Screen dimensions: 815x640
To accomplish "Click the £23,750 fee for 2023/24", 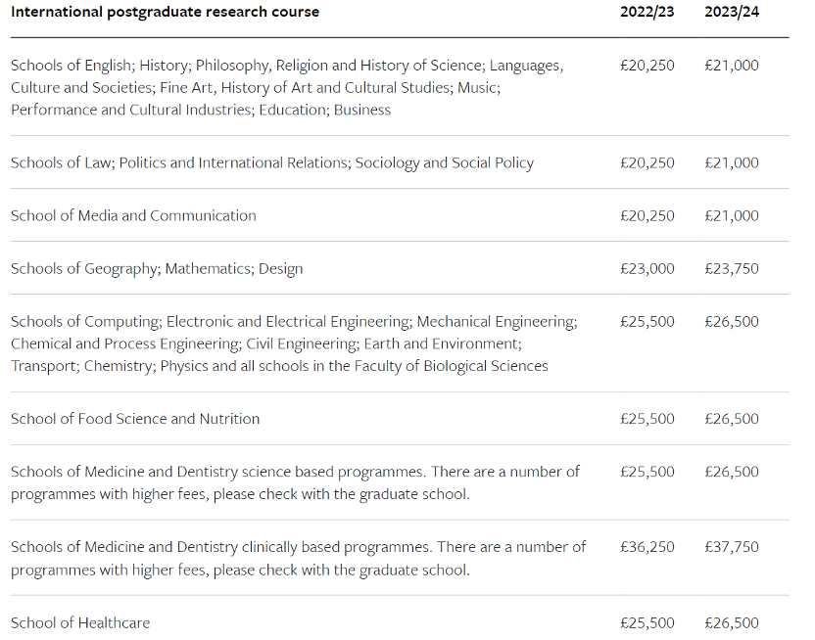I will click(732, 268).
